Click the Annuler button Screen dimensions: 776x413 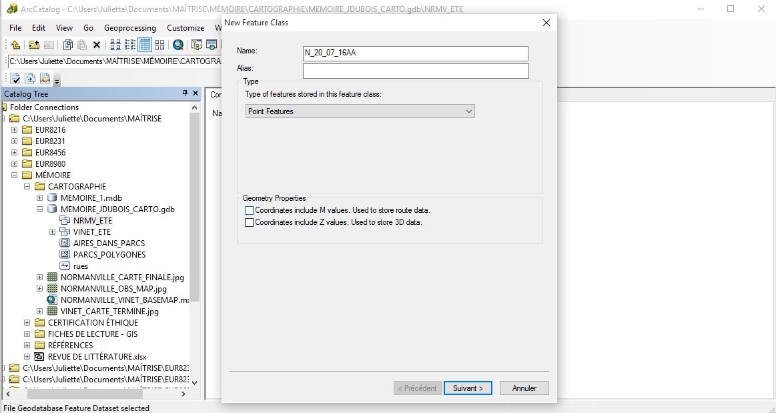(524, 388)
